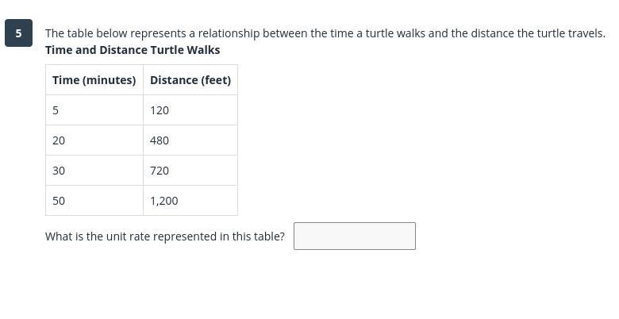Select the "Time (minutes)" column header
The height and width of the screenshot is (319, 619).
94,80
